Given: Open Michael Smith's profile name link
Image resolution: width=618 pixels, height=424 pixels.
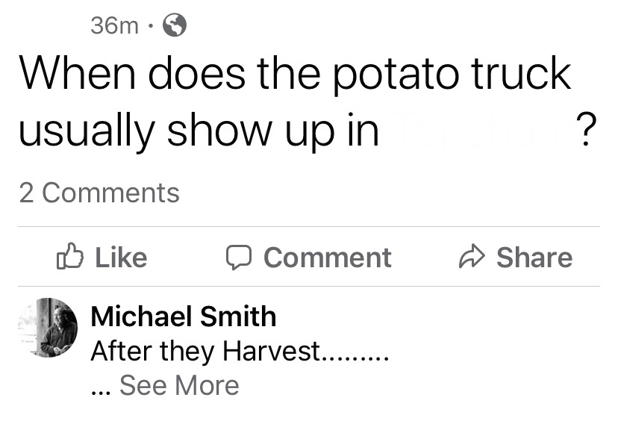Looking at the screenshot, I should [x=183, y=317].
